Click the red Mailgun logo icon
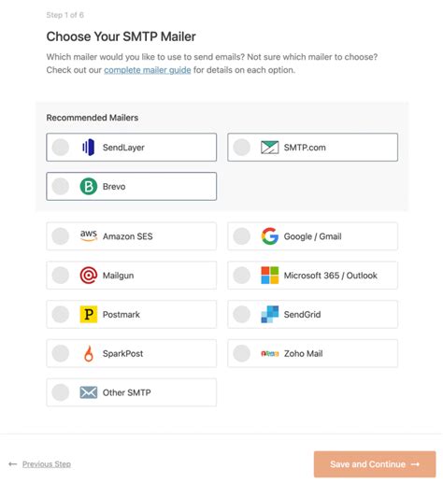443x483 pixels. pos(89,276)
